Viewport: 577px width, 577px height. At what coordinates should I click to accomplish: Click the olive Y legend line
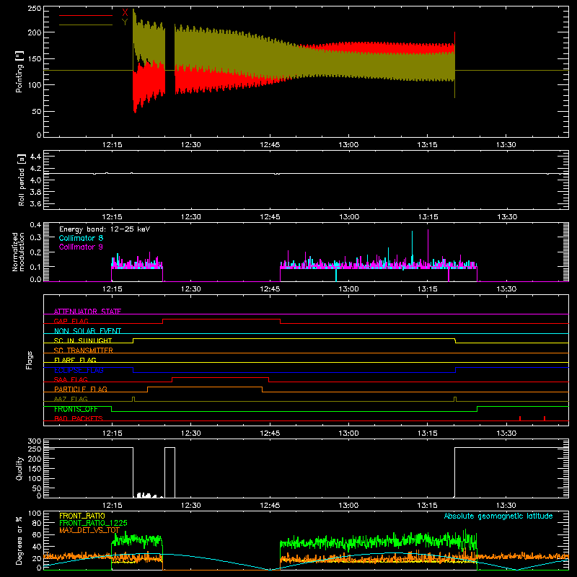pyautogui.click(x=86, y=25)
